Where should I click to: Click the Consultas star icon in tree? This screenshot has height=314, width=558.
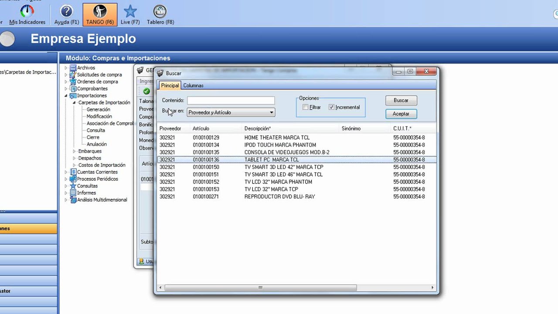click(x=73, y=186)
